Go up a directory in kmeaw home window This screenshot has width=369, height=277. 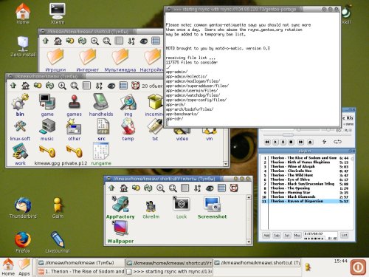pyautogui.click(x=13, y=86)
